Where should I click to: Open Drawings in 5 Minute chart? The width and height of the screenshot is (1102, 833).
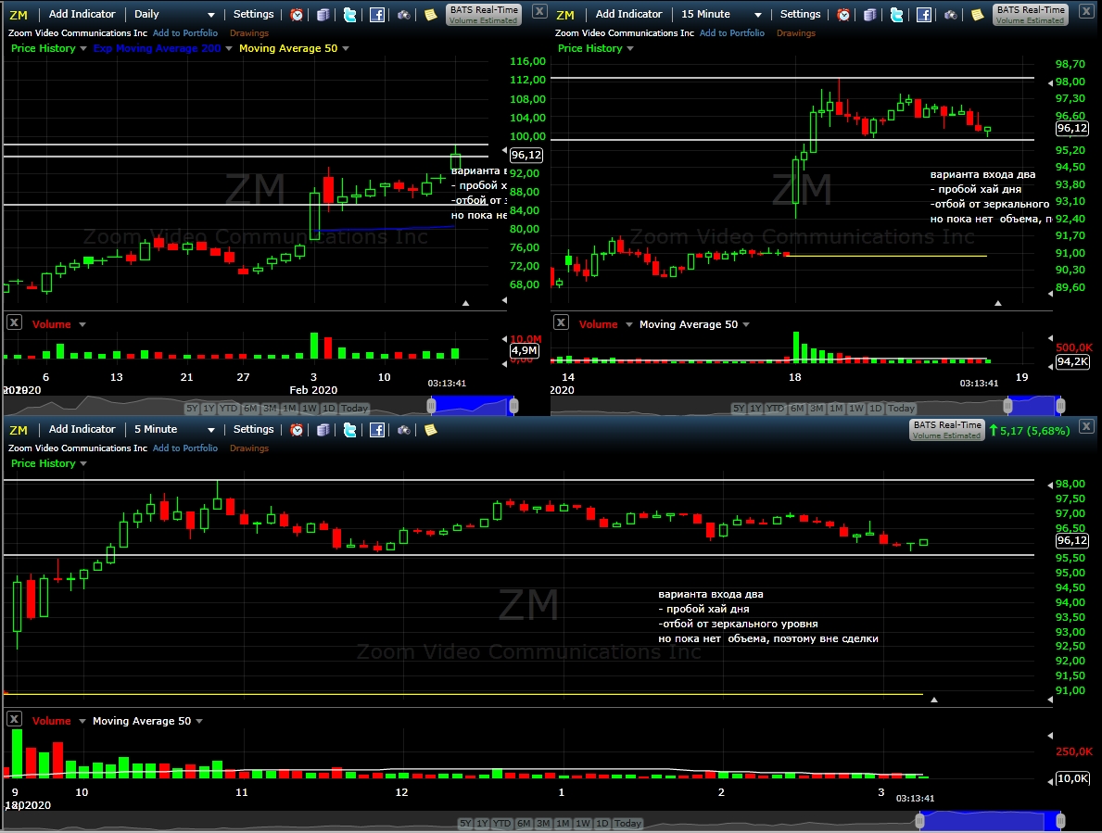248,448
